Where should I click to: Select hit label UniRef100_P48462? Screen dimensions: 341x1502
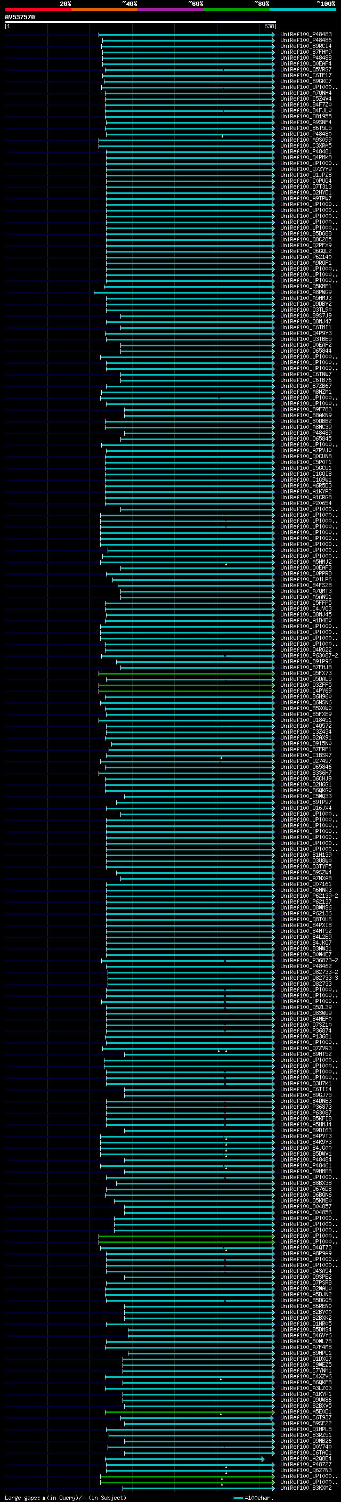point(306,966)
